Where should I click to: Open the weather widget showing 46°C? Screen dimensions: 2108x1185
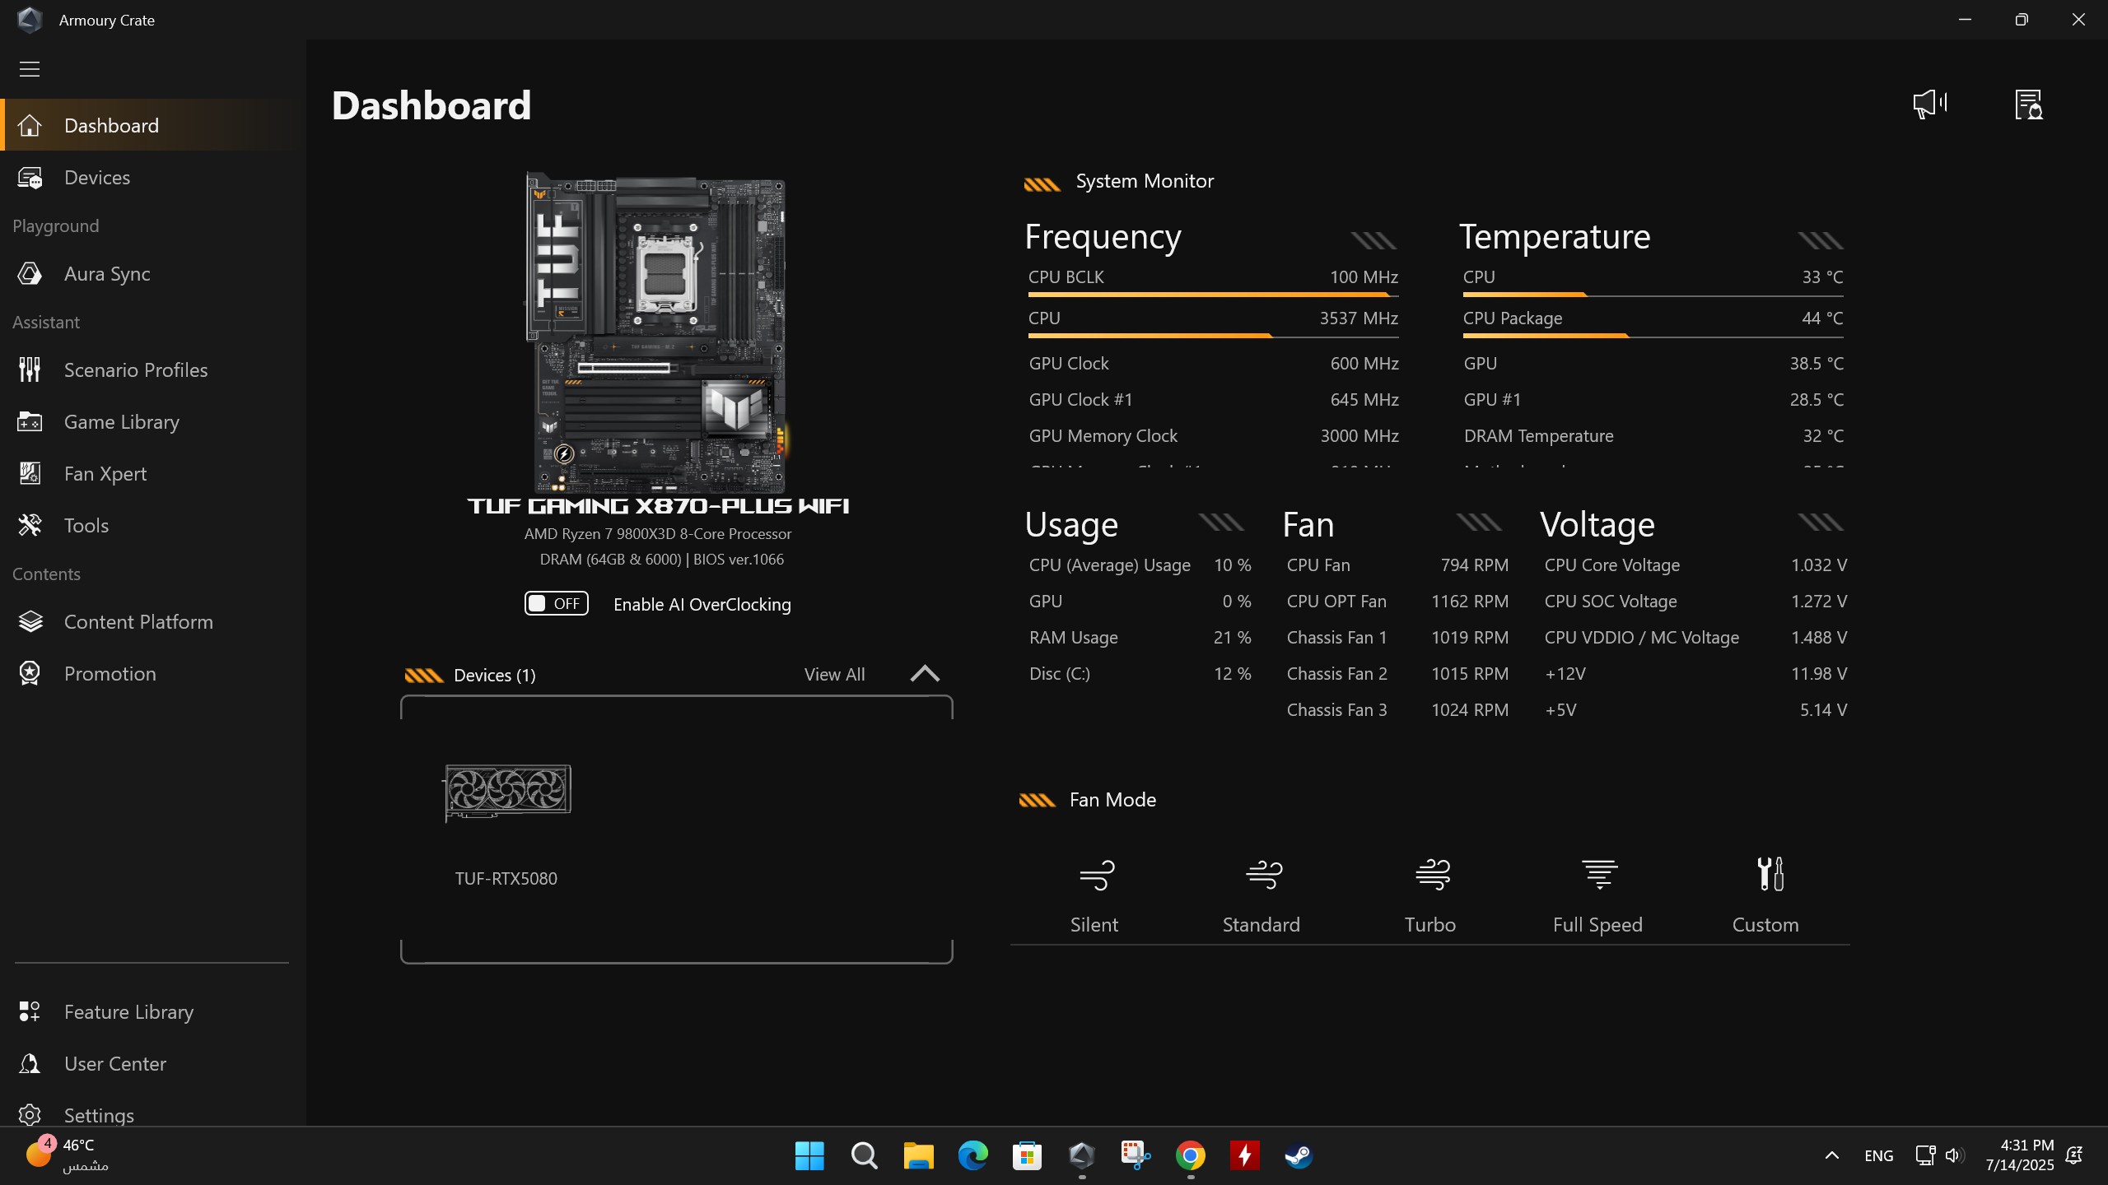click(68, 1155)
